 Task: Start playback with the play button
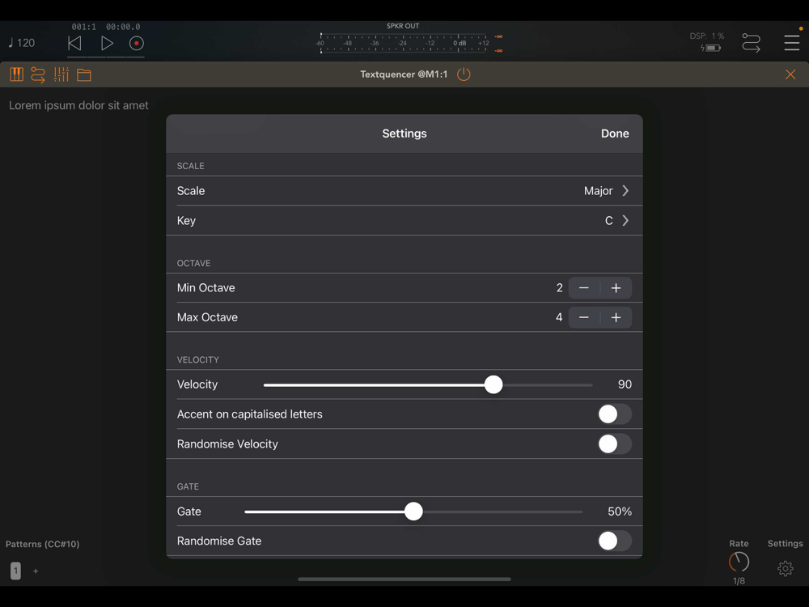(107, 44)
